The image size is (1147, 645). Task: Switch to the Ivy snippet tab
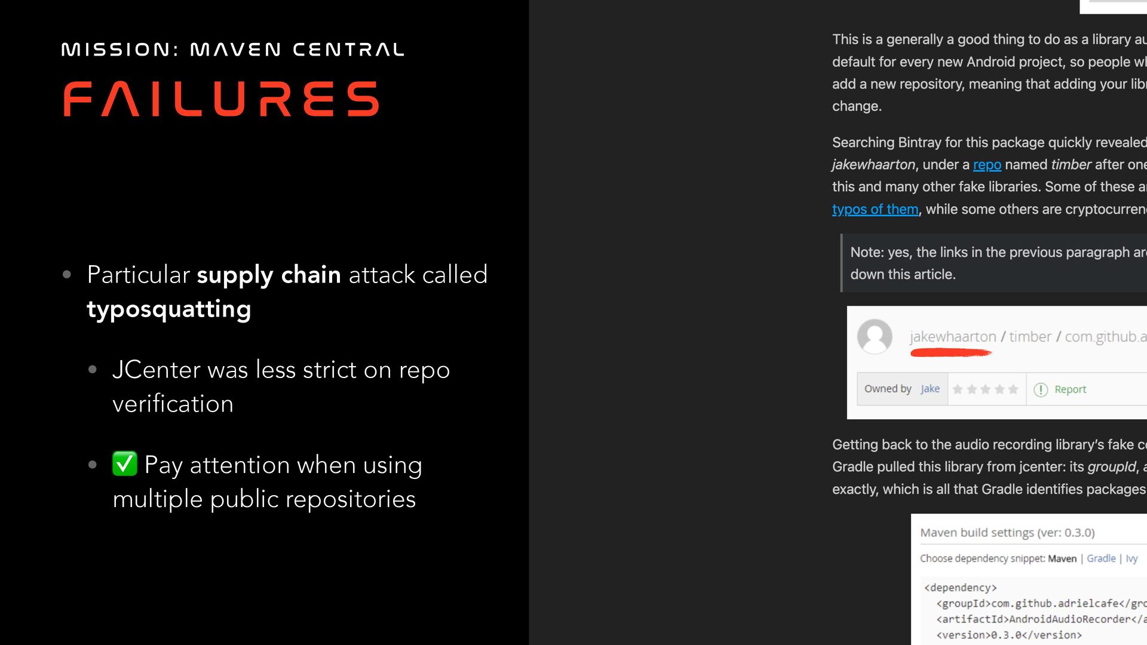(1131, 558)
